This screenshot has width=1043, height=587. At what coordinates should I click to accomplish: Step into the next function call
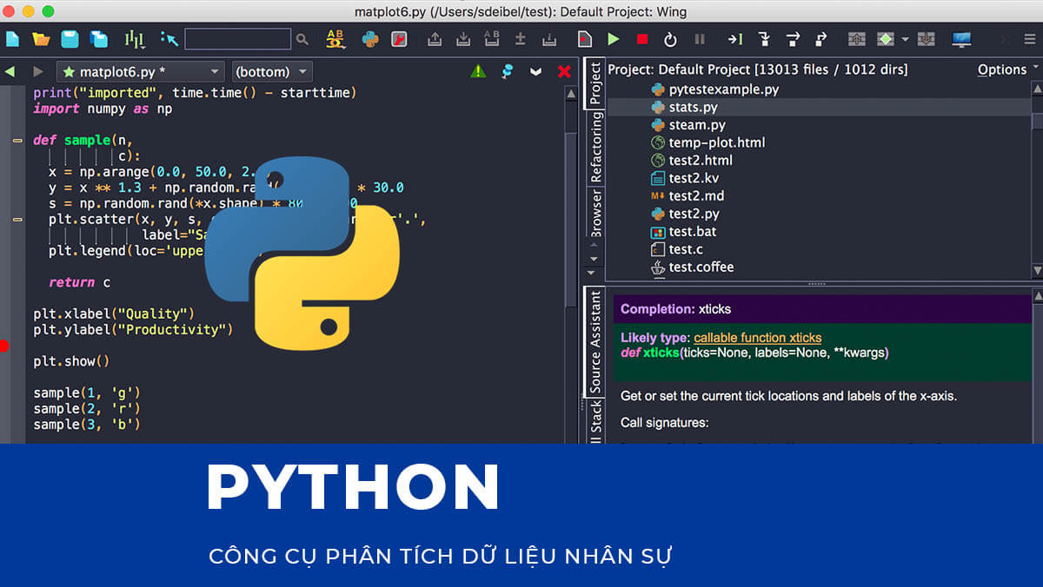pos(765,39)
